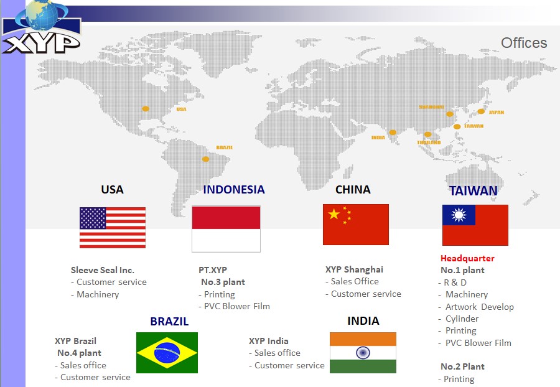Click 'PVC Blower Film' under No.1 plant
560x387 pixels.
[x=478, y=343]
